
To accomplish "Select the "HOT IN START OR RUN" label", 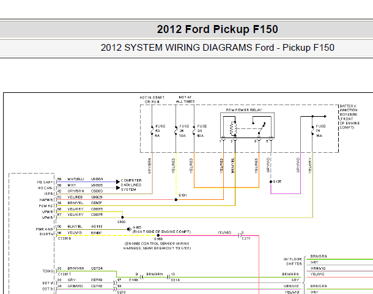I will tap(152, 100).
